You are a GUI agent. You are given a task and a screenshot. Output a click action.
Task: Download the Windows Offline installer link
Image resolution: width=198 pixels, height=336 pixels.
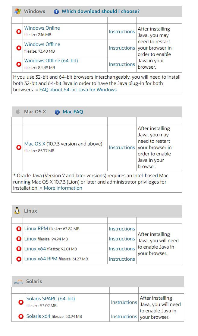coord(42,44)
